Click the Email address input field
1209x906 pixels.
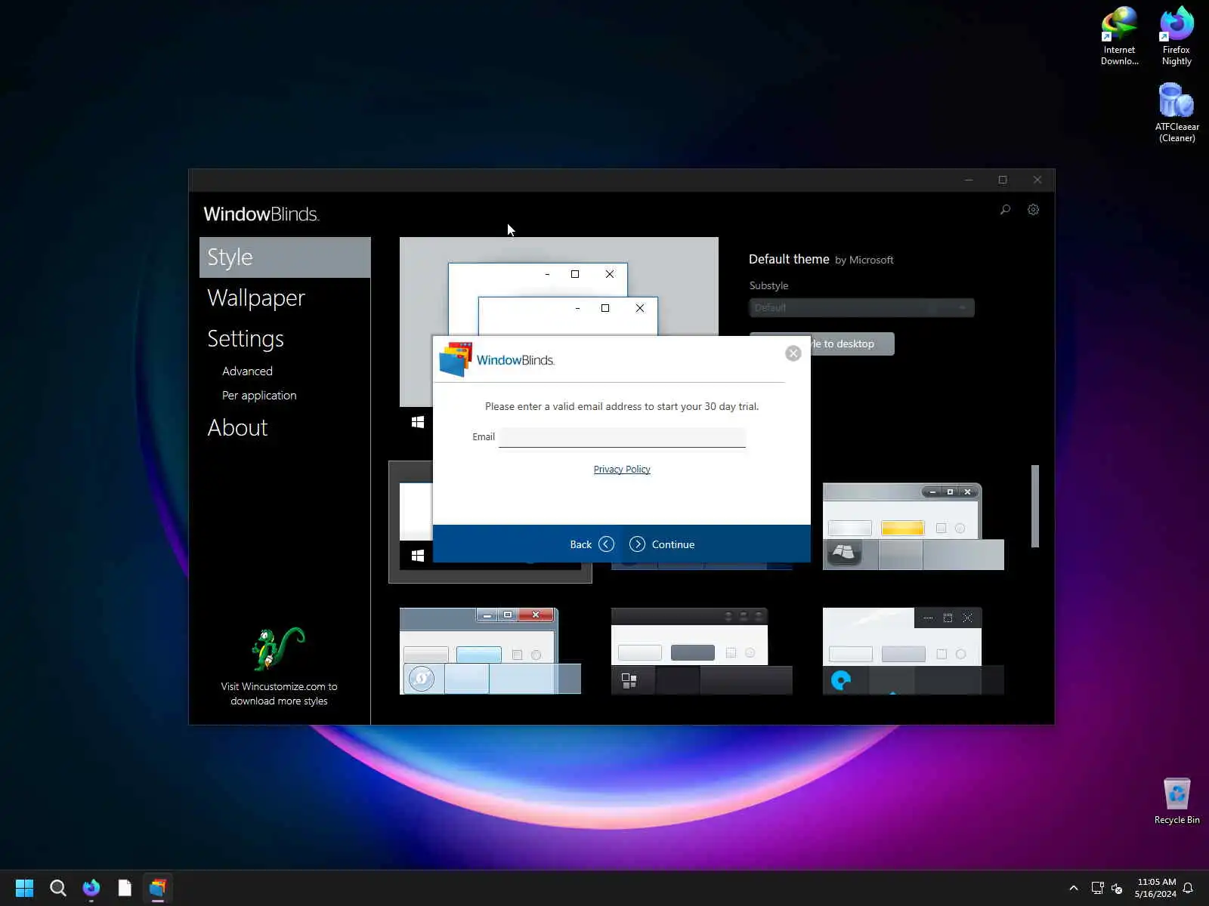622,437
